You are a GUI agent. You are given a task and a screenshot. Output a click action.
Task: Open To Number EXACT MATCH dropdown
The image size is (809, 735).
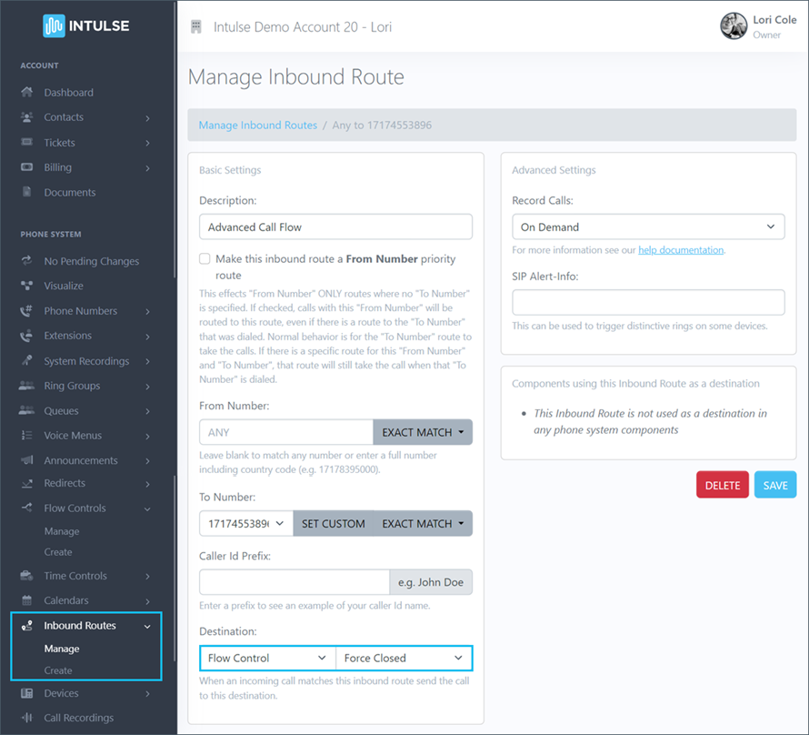coord(423,523)
